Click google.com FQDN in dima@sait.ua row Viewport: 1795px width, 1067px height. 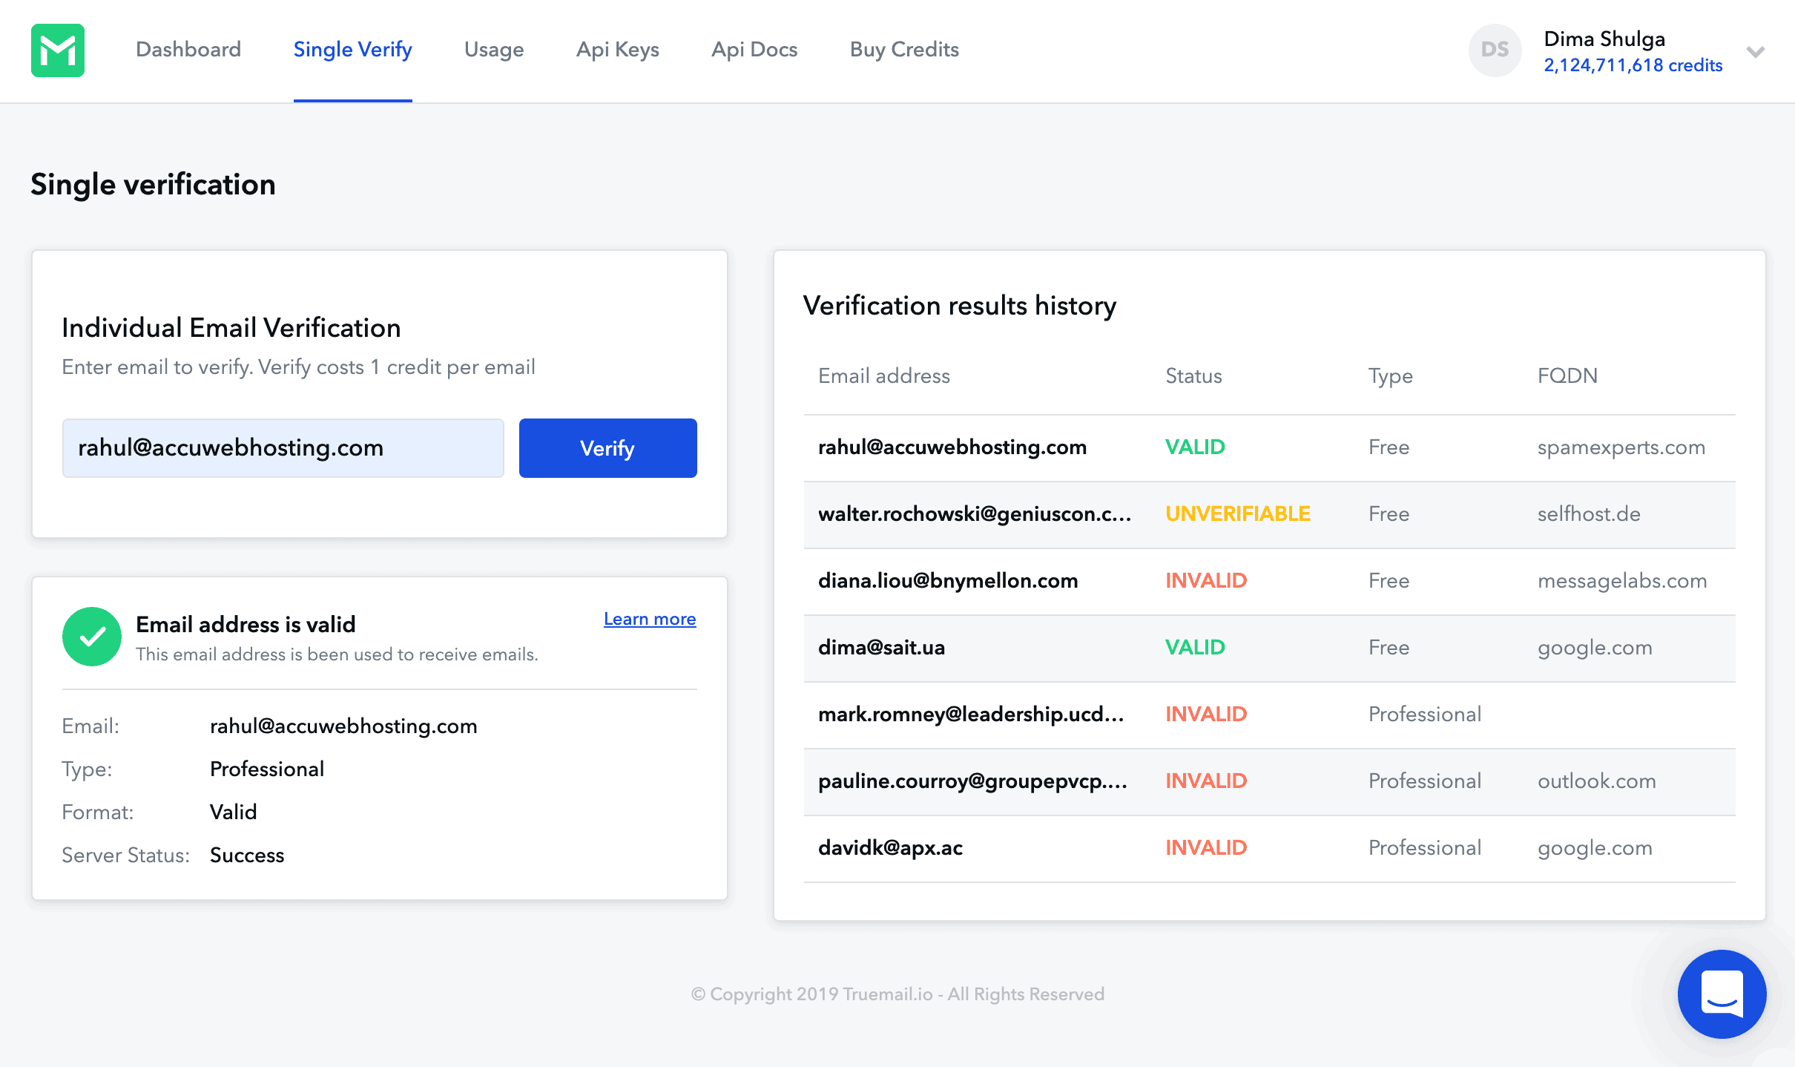pyautogui.click(x=1595, y=648)
